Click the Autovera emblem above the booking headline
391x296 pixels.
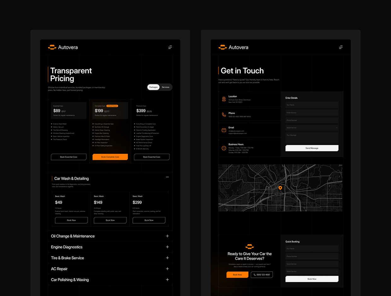pyautogui.click(x=249, y=247)
